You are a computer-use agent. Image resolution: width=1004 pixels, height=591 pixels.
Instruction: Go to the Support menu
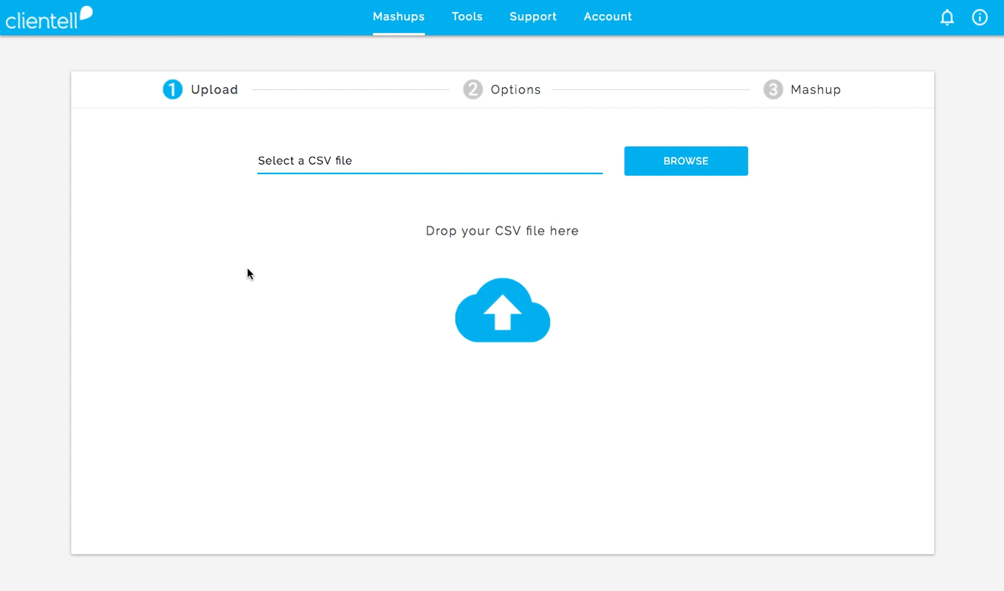(533, 17)
